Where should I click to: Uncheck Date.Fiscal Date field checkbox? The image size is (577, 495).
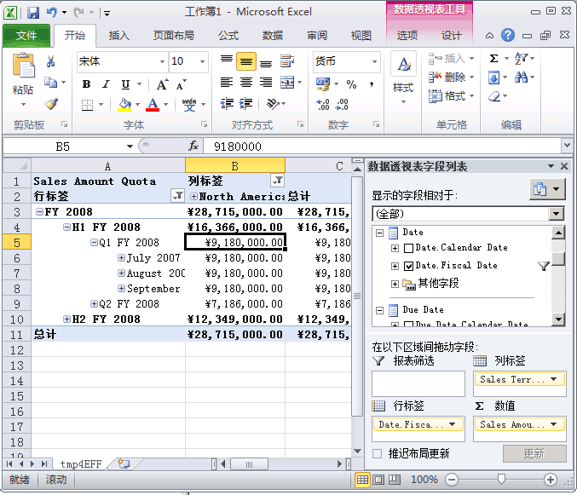click(x=408, y=266)
